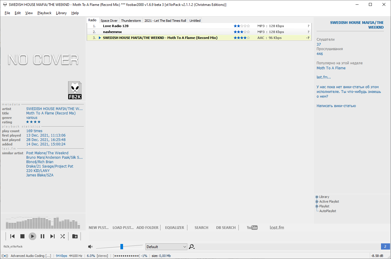This screenshot has width=391, height=259.
Task: Select AutoPlaylist in the tree
Action: click(x=328, y=211)
